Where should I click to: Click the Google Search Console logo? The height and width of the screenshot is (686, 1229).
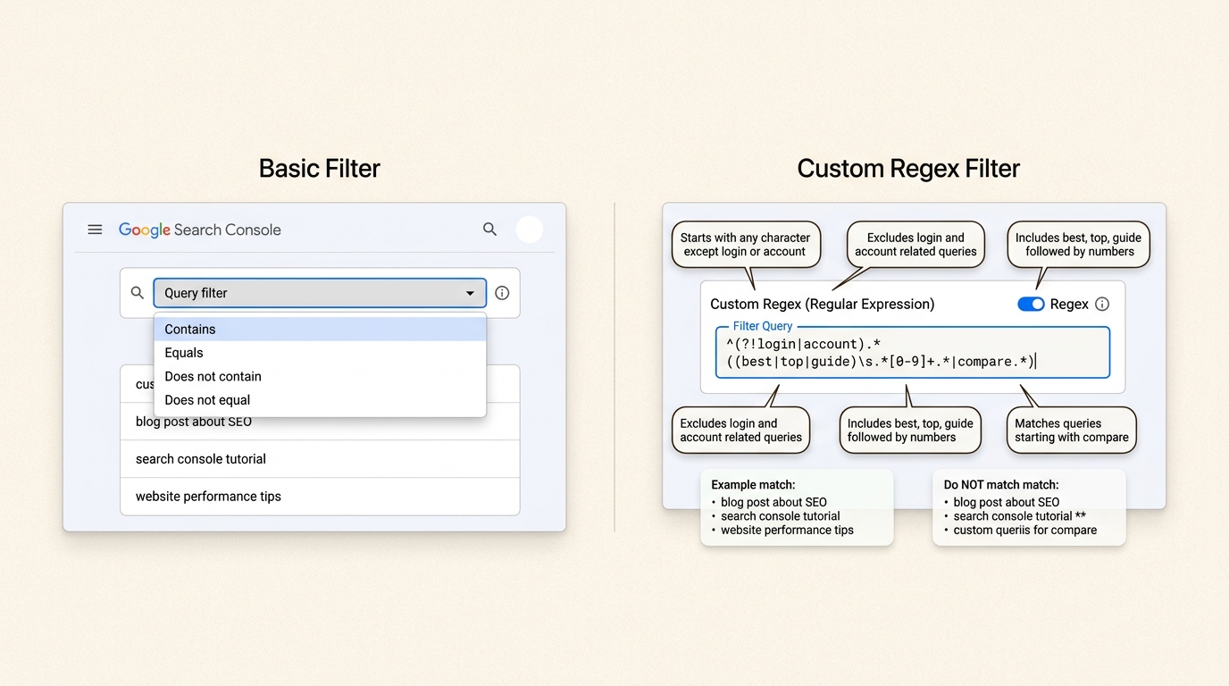[198, 230]
